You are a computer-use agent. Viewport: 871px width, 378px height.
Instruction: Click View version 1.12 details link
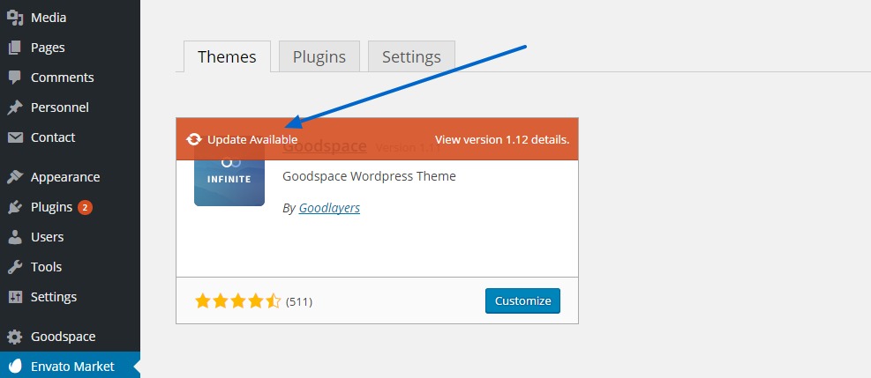pyautogui.click(x=501, y=139)
